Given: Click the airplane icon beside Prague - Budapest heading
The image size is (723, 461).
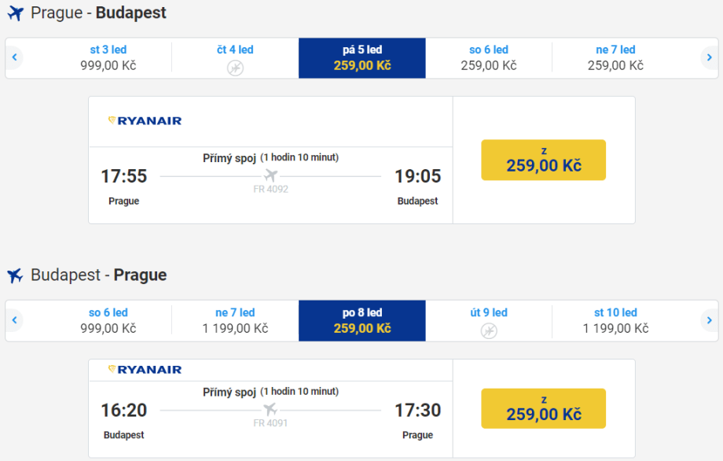Looking at the screenshot, I should pos(16,13).
